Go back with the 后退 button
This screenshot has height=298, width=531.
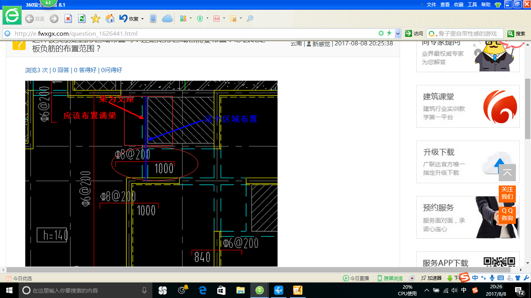(35, 19)
